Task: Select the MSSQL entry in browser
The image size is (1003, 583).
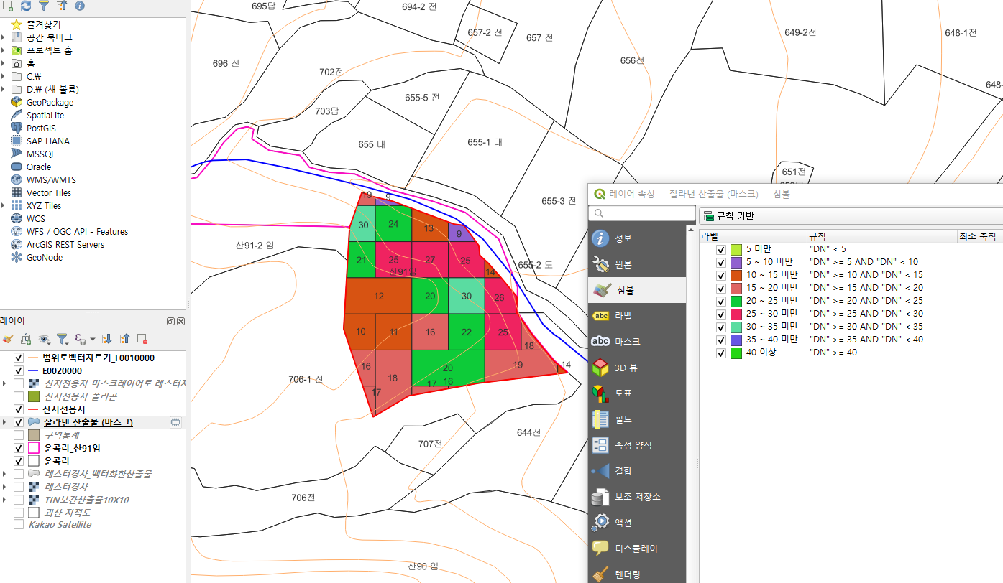Action: [41, 154]
